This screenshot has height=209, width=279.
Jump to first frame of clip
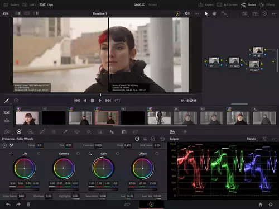click(x=77, y=101)
